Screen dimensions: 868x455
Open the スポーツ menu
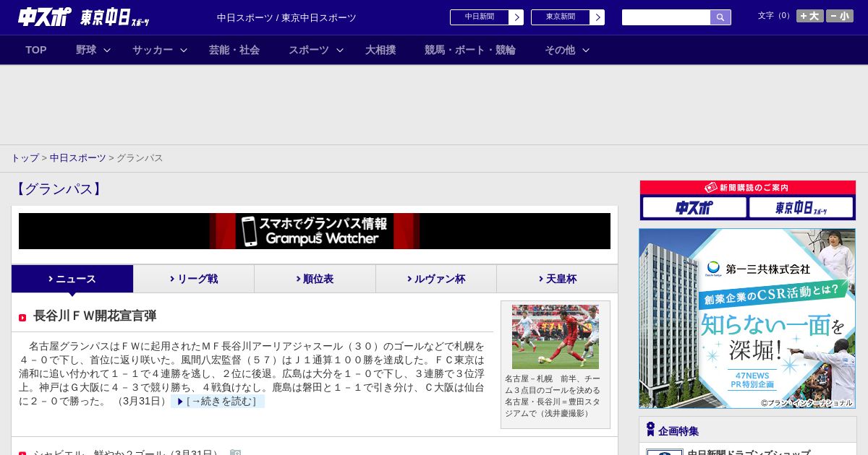coord(309,50)
